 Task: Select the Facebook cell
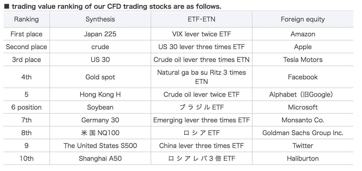[303, 77]
